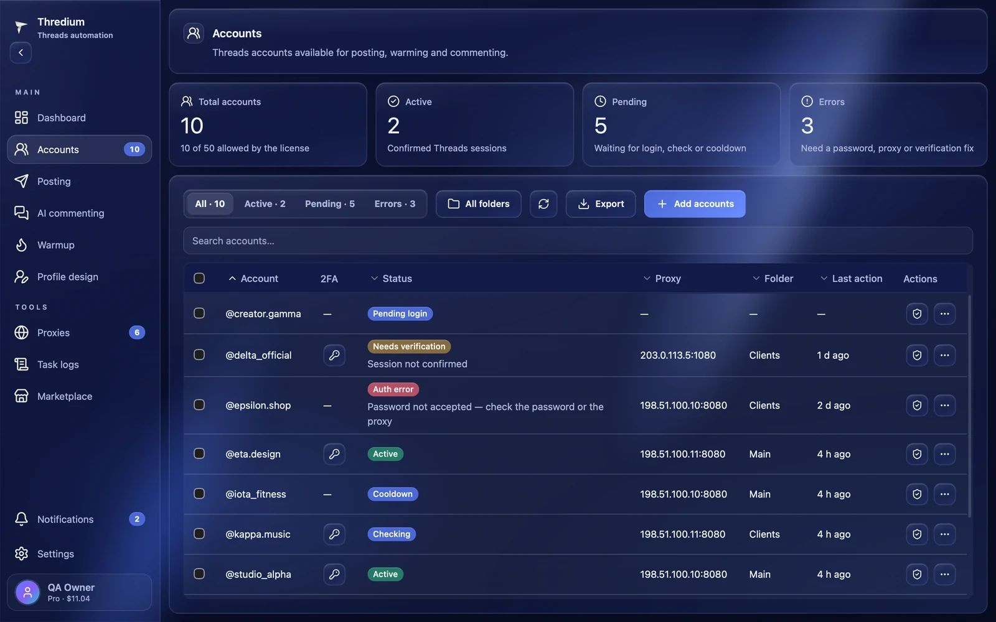Click shield check icon for @iota_fitness

click(917, 494)
